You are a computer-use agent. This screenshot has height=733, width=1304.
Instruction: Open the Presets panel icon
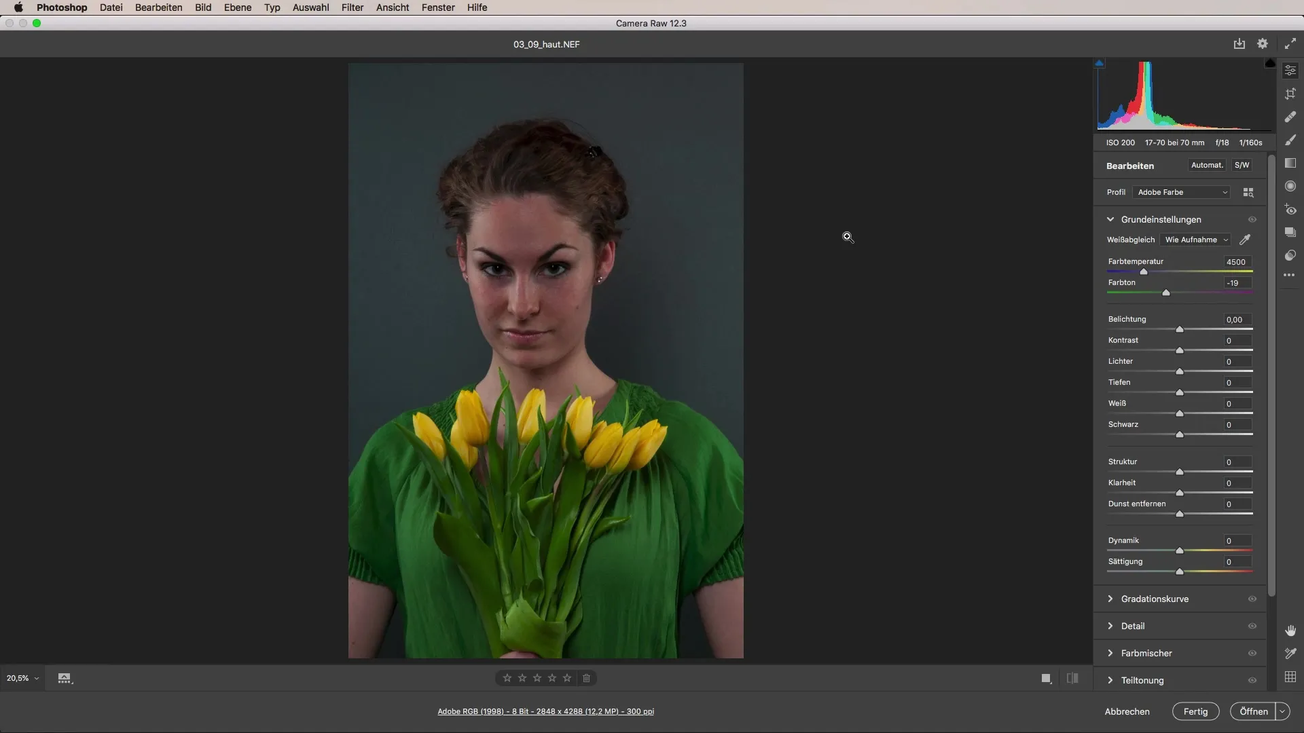coord(1290,255)
